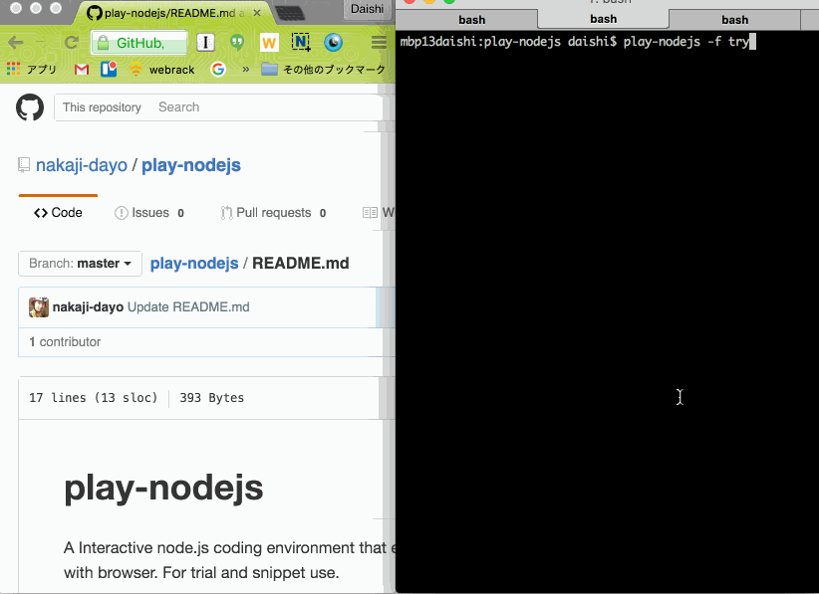Switch to the third bash terminal tab
This screenshot has height=594, width=819.
click(x=735, y=20)
